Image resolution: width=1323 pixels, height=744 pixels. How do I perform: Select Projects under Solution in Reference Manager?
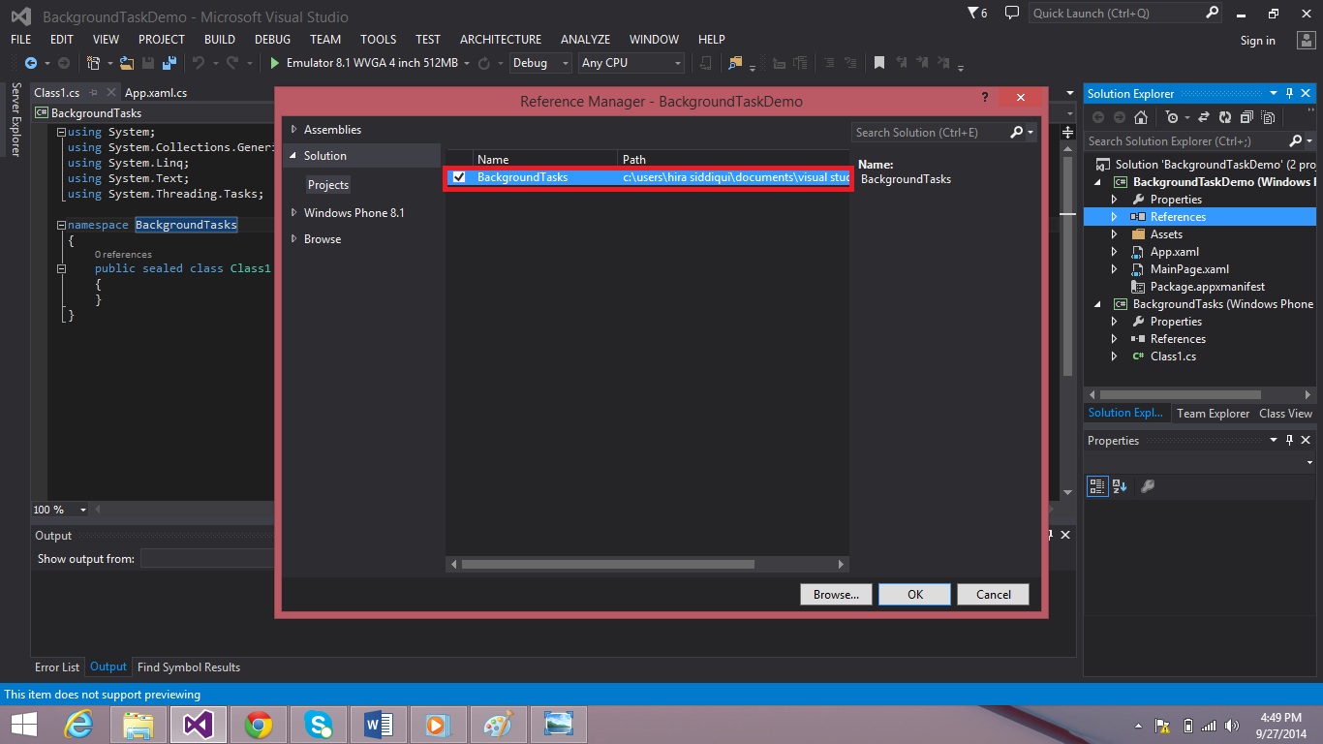pyautogui.click(x=328, y=185)
